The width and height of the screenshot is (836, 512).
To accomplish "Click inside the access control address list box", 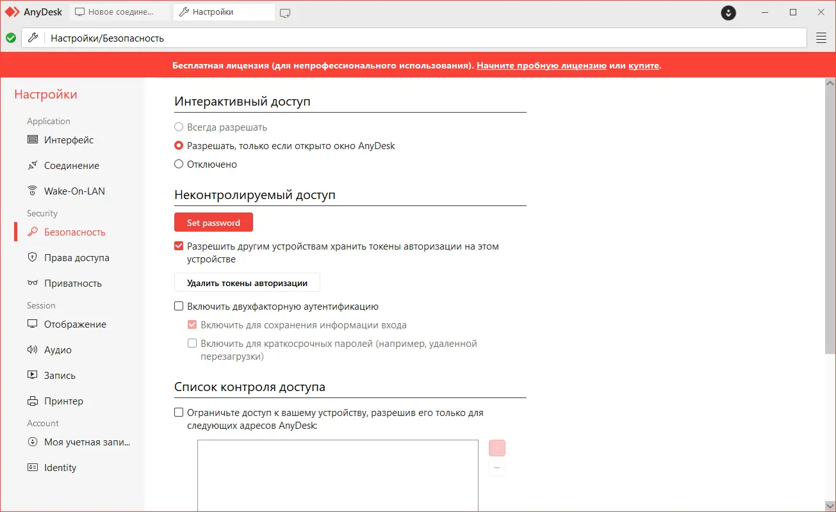I will [338, 476].
